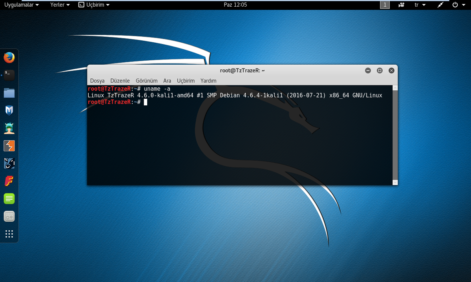Open the Uçbirim app menu in top bar
The width and height of the screenshot is (471, 282).
click(94, 5)
